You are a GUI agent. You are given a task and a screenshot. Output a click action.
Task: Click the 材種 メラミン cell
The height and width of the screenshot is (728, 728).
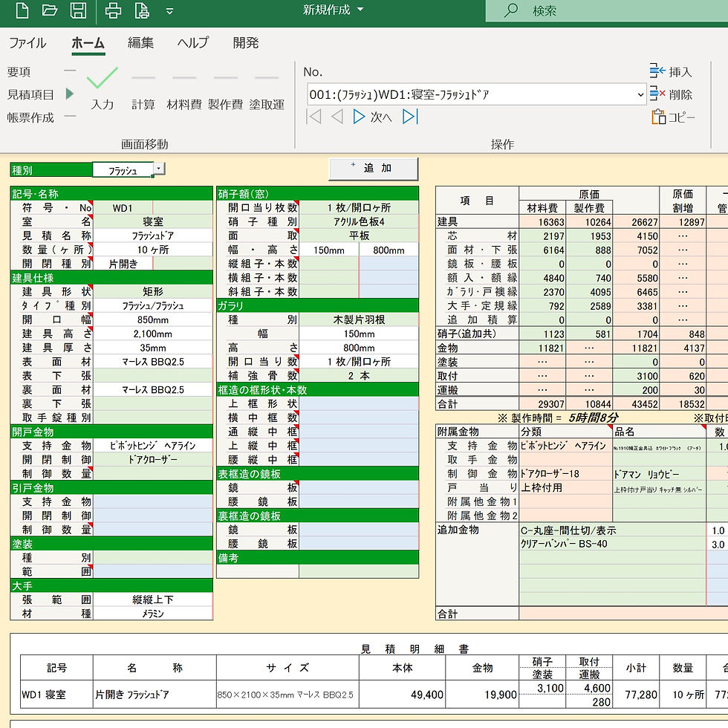(153, 614)
